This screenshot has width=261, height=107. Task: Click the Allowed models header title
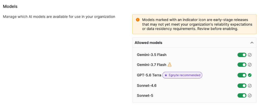click(x=148, y=43)
